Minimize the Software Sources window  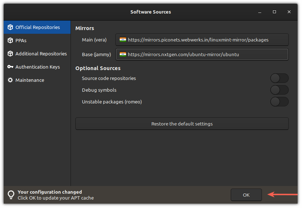260,12
